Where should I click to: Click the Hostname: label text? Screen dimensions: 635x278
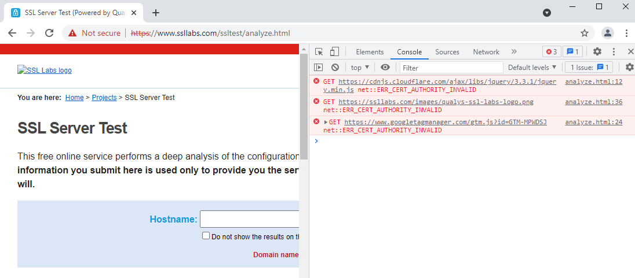click(173, 220)
